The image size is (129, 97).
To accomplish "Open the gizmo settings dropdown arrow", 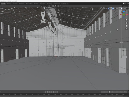I will tap(110, 9).
